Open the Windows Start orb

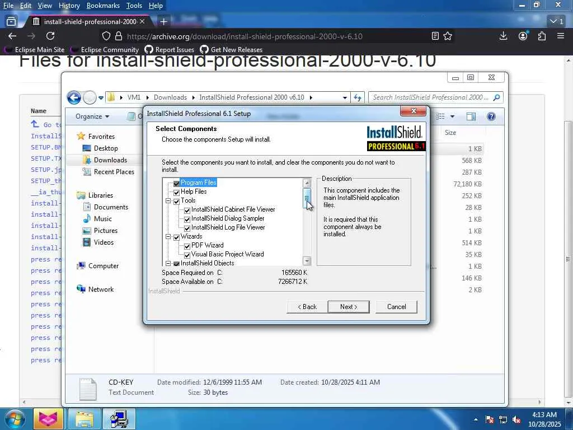[x=14, y=419]
